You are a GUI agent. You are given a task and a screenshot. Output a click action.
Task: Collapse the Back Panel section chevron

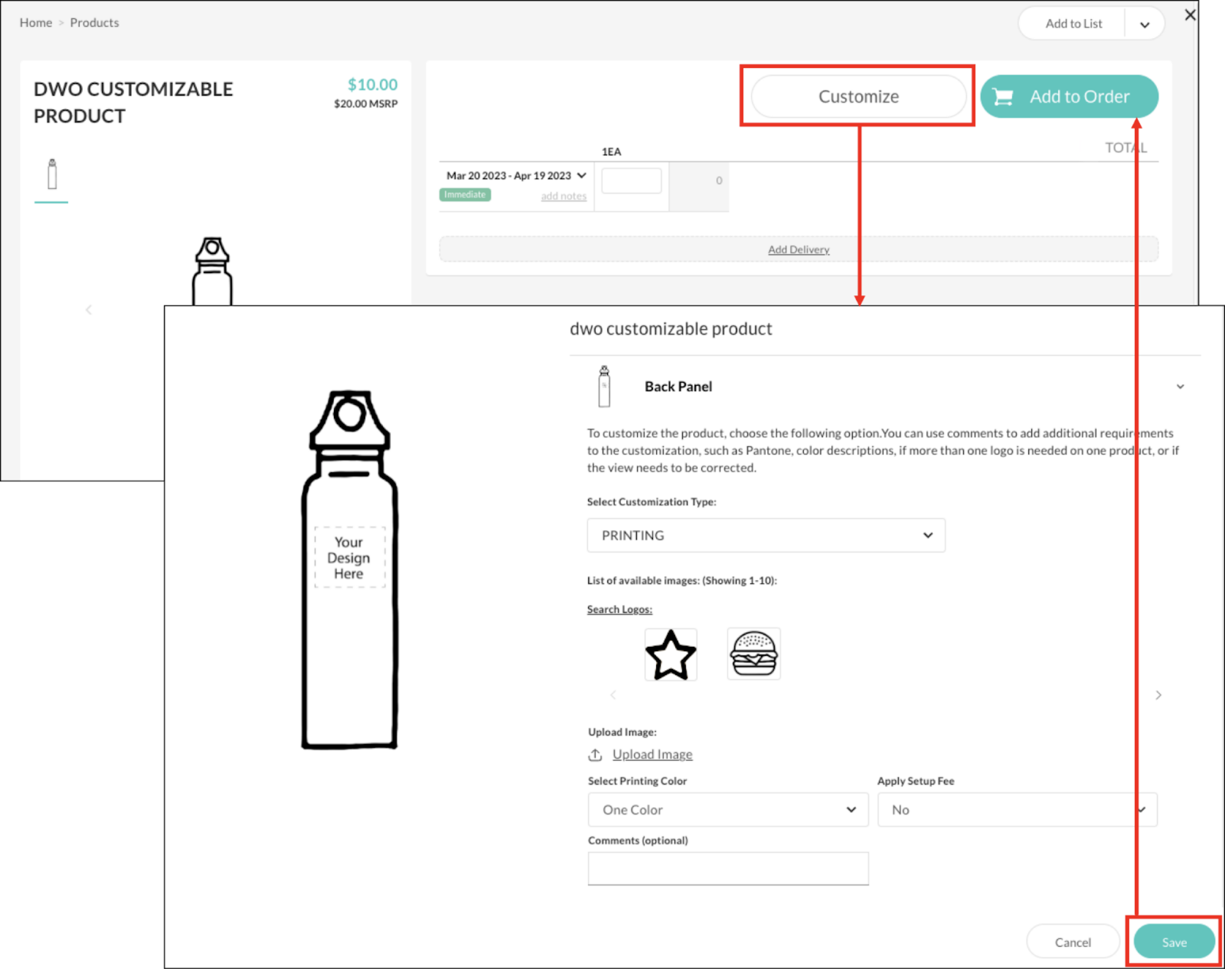[1180, 387]
